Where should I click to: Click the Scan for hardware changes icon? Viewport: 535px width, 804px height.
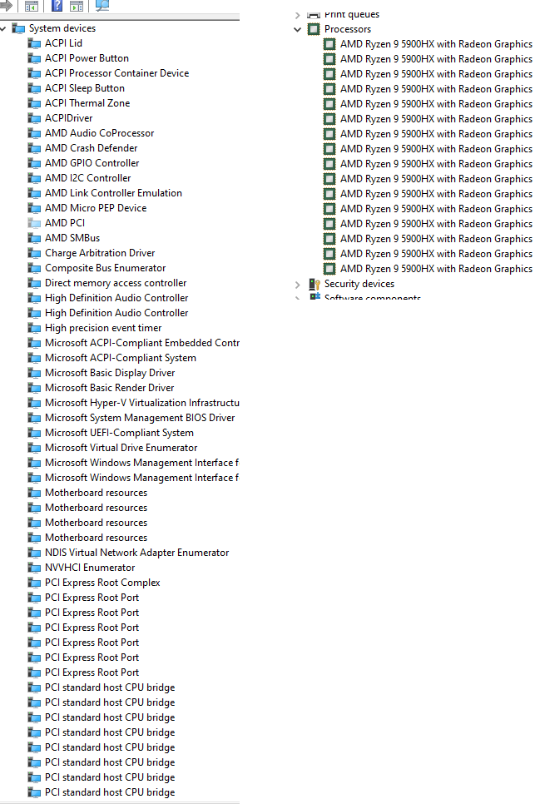(102, 6)
